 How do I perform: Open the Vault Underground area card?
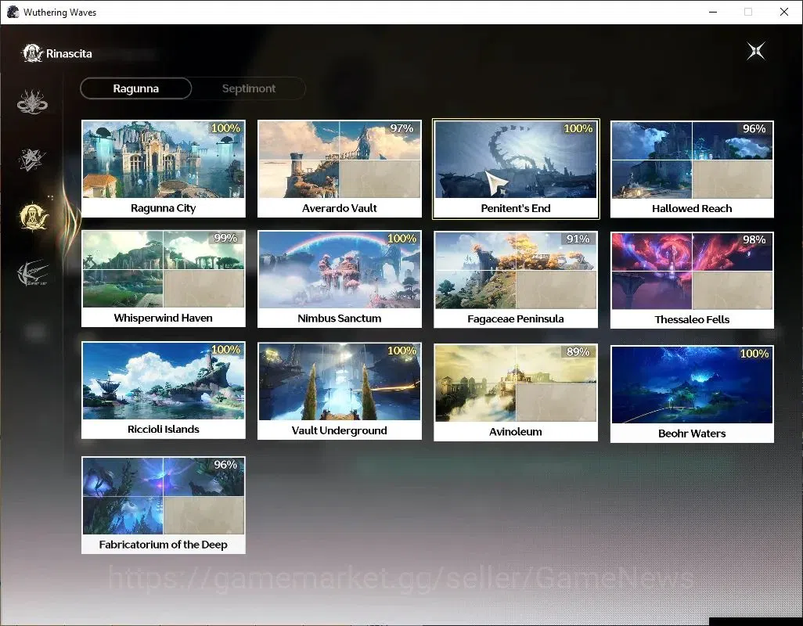340,391
